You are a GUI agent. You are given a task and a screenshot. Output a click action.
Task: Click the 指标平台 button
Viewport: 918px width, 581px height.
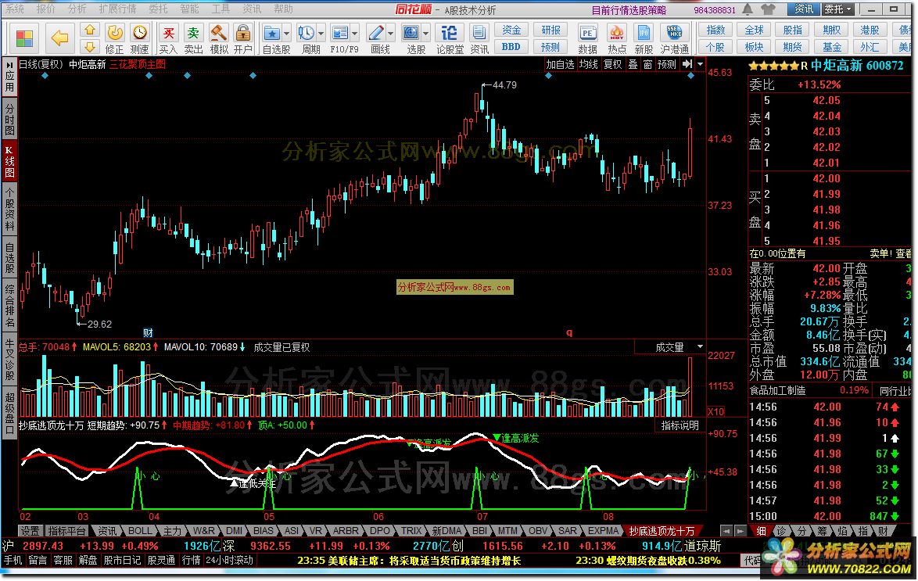point(66,531)
